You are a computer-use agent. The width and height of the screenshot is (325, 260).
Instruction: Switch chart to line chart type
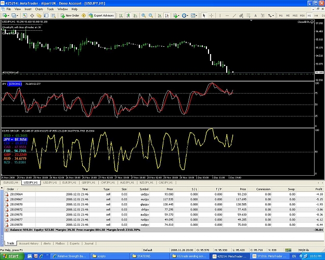pos(135,16)
